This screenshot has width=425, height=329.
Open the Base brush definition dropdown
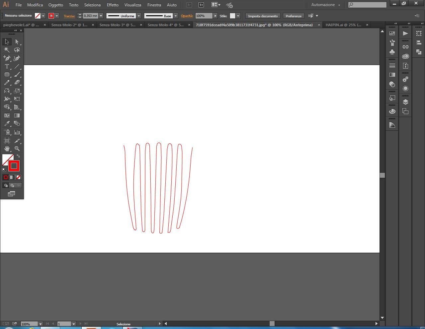point(176,16)
